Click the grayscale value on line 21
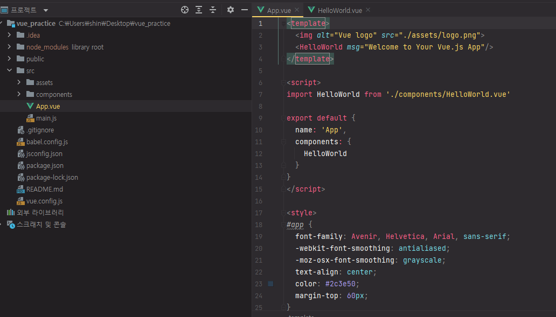556x317 pixels. pos(422,260)
